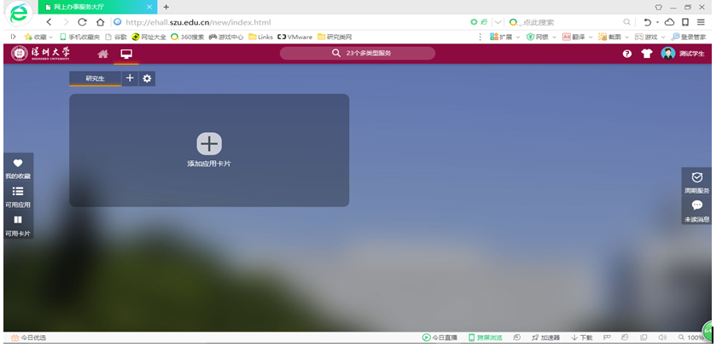Screen dimensions: 722x347
Task: Open 未读消息 chat bubble
Action: (696, 211)
